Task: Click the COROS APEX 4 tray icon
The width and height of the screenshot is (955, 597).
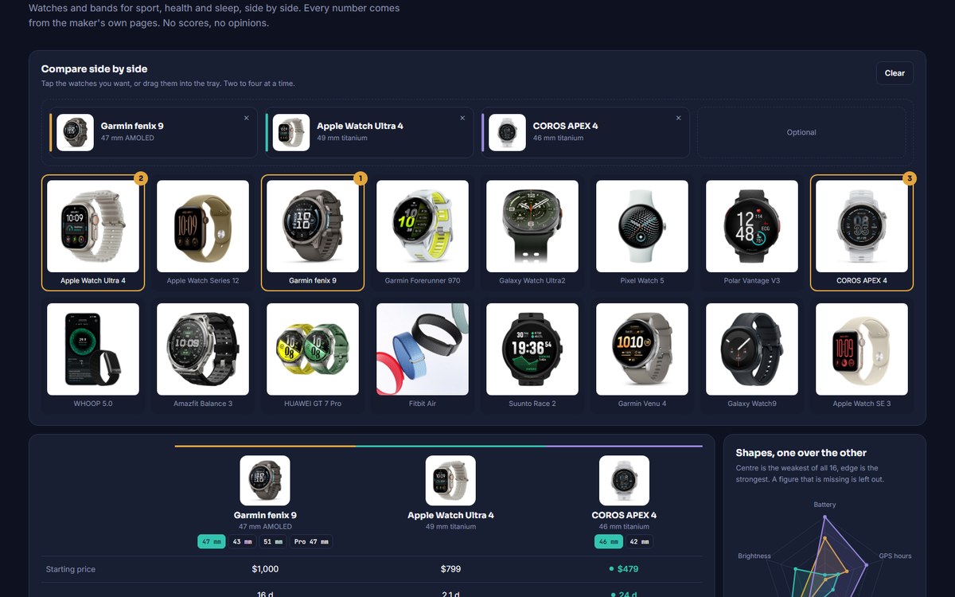Action: click(507, 132)
